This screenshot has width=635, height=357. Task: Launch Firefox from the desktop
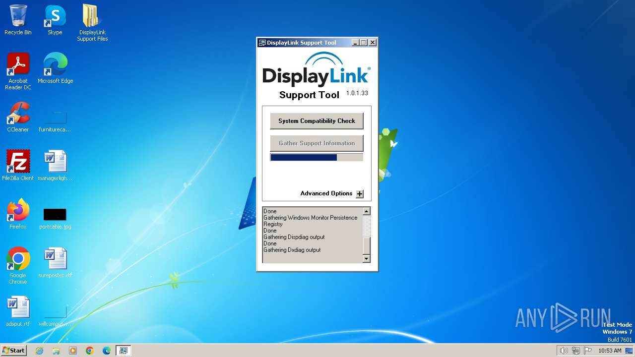click(x=18, y=214)
